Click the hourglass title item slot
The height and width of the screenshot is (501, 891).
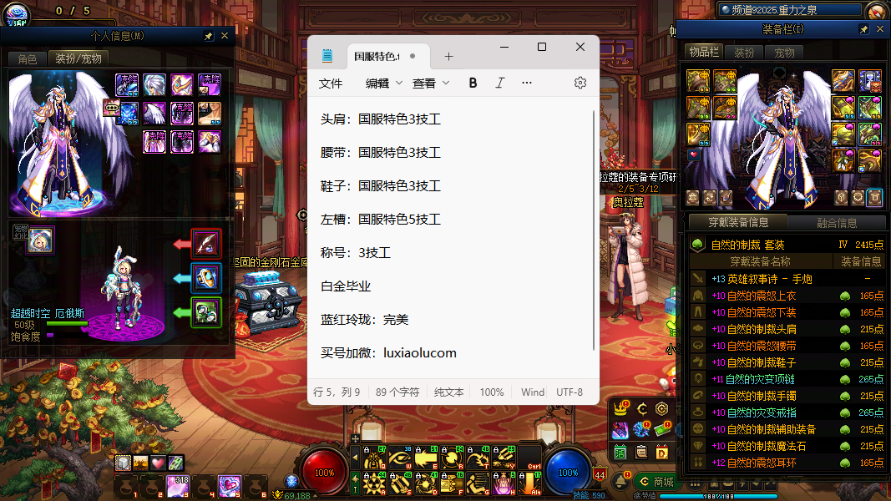[x=870, y=81]
